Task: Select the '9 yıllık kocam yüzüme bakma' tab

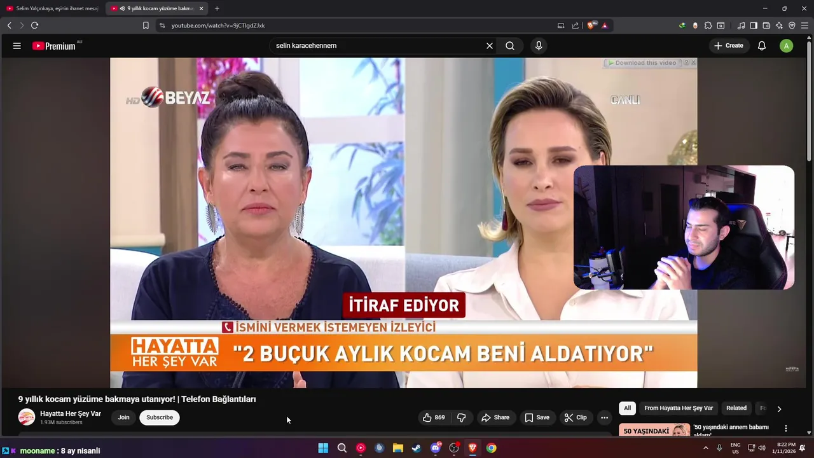Action: (x=156, y=8)
